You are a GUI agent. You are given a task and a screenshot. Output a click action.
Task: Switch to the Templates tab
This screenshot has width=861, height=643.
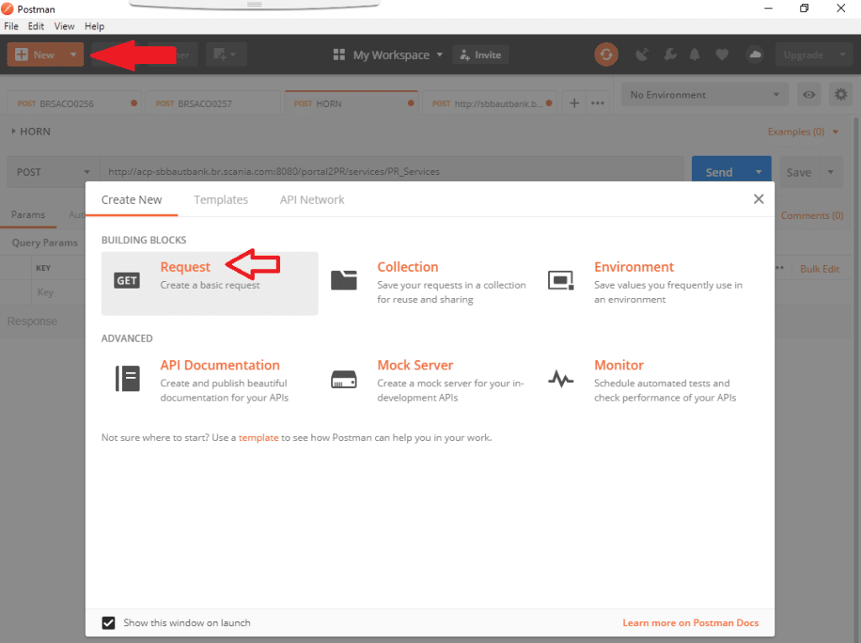tap(221, 199)
